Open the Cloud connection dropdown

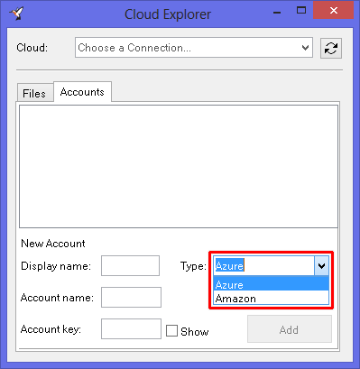pyautogui.click(x=194, y=48)
